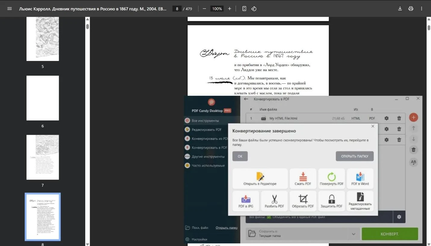Download the PDF document
The width and height of the screenshot is (431, 246).
[x=400, y=9]
